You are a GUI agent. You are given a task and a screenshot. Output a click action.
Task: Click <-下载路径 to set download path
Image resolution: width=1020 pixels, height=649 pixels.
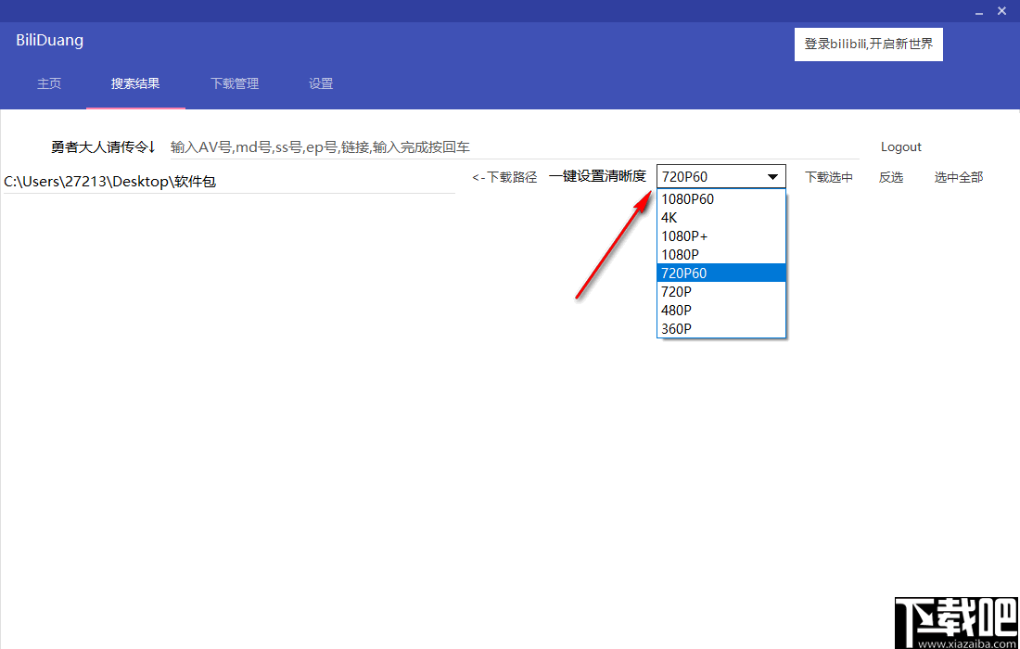click(504, 176)
